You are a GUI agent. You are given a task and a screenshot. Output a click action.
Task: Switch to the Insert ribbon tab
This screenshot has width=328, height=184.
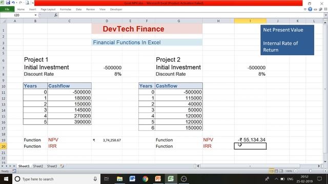pyautogui.click(x=32, y=9)
